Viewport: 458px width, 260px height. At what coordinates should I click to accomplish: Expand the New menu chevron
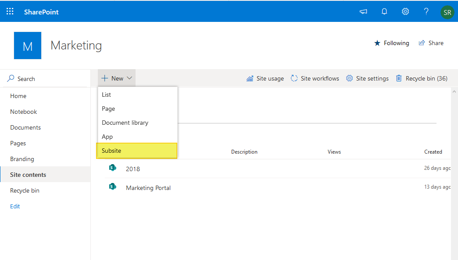[129, 77]
